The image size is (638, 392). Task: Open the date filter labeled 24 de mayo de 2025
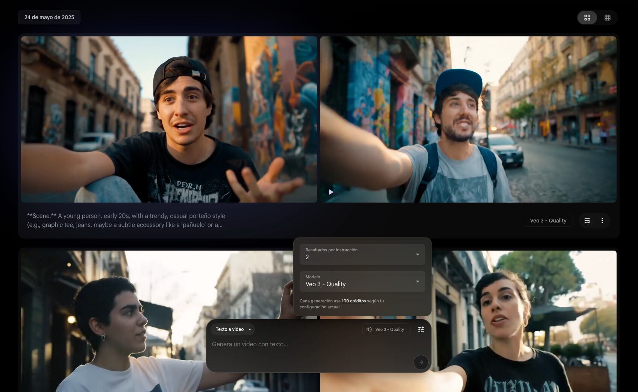click(x=49, y=17)
